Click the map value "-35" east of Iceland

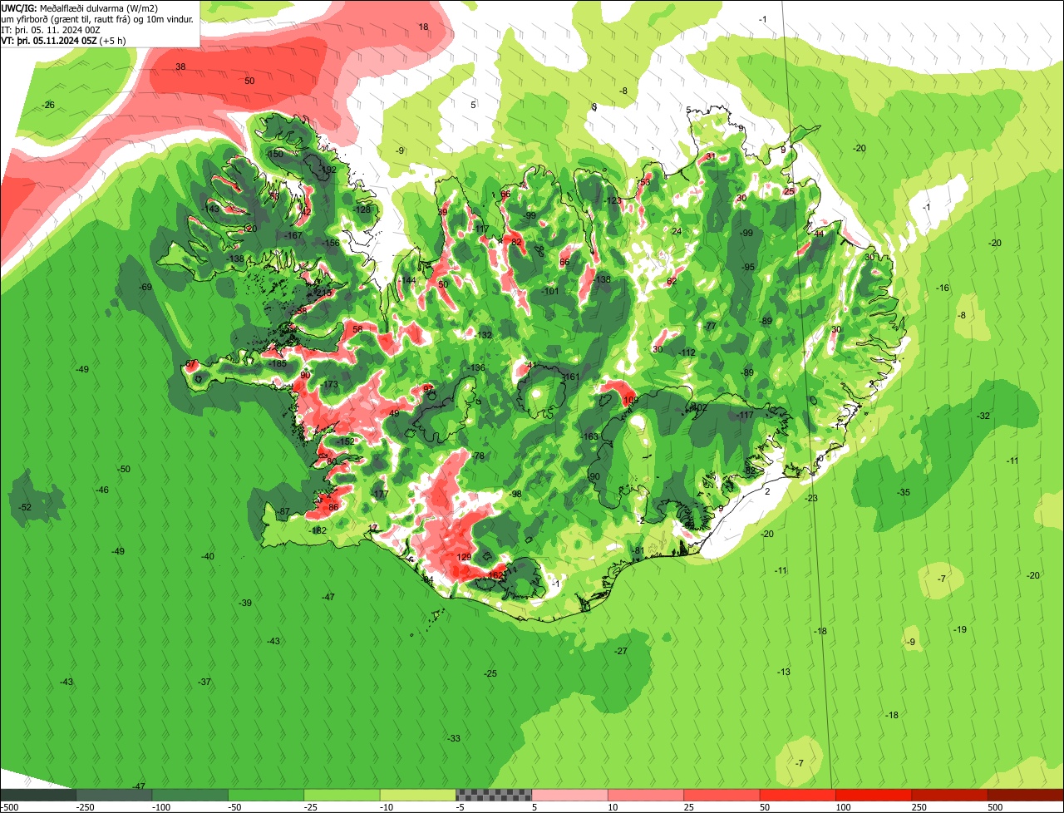(904, 492)
